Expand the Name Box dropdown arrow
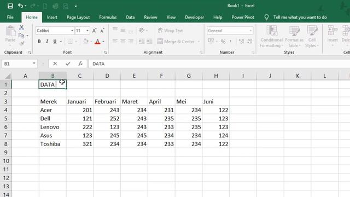 pos(34,63)
